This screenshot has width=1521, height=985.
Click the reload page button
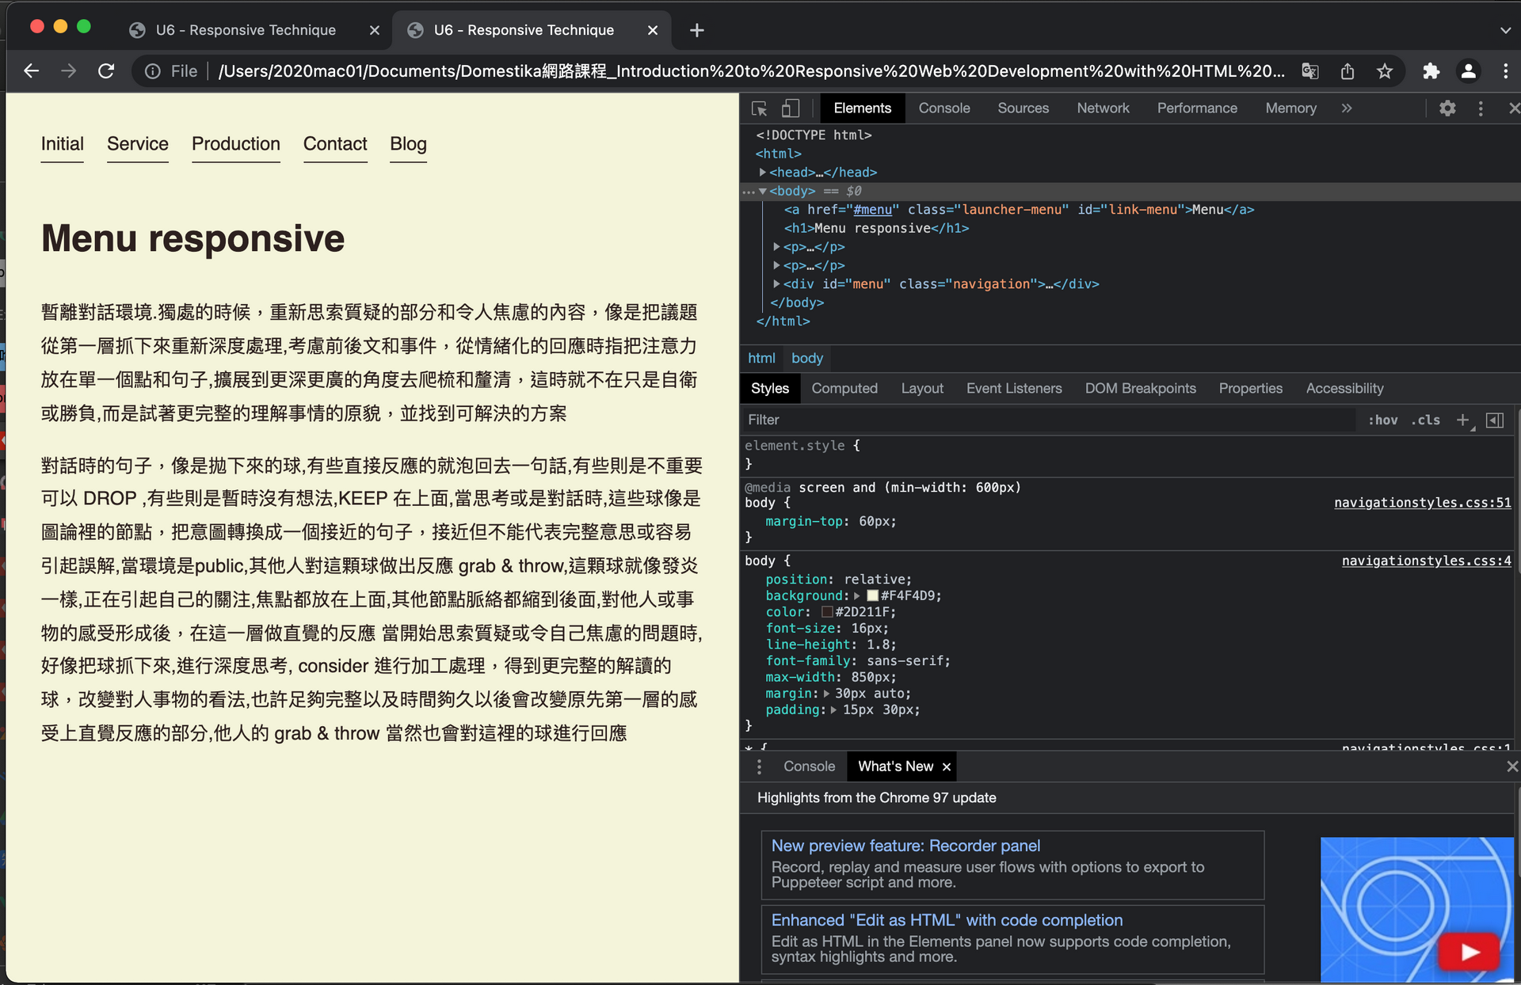pyautogui.click(x=106, y=71)
